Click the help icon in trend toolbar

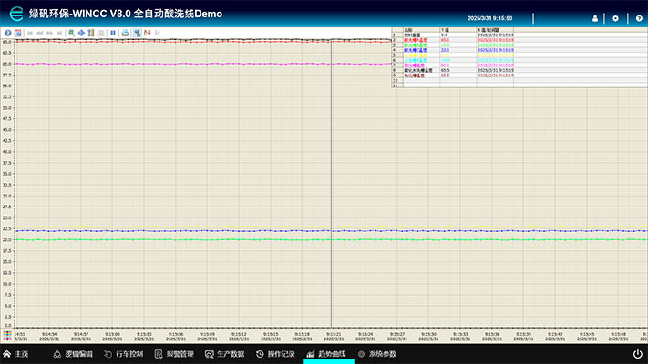[x=7, y=33]
